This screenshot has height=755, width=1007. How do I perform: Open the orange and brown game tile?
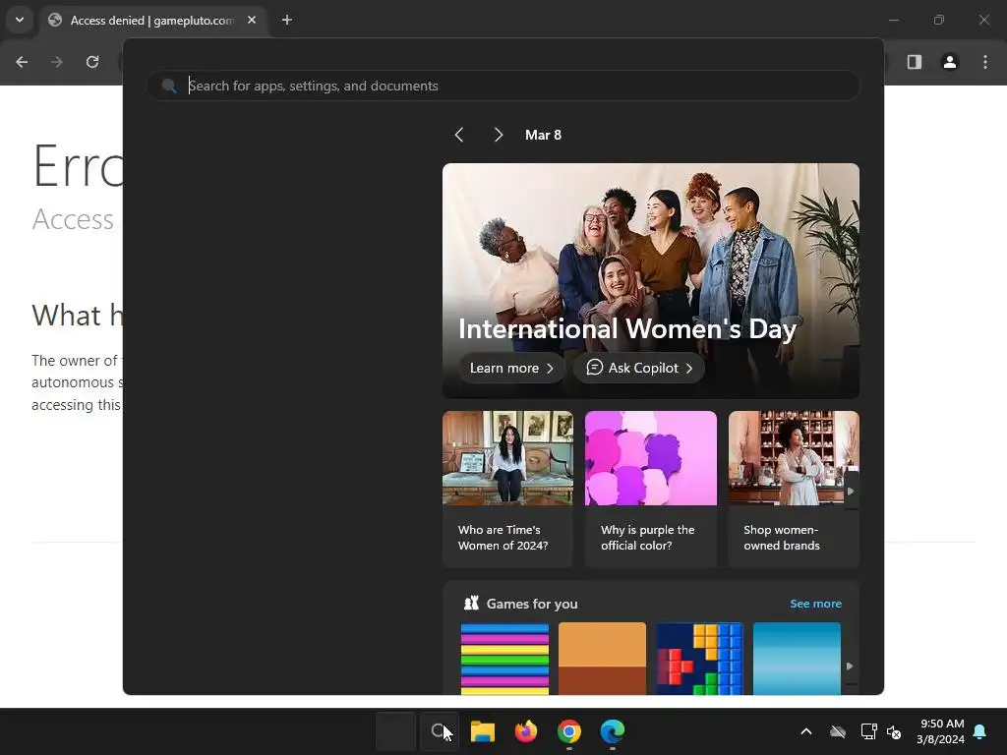(x=602, y=659)
